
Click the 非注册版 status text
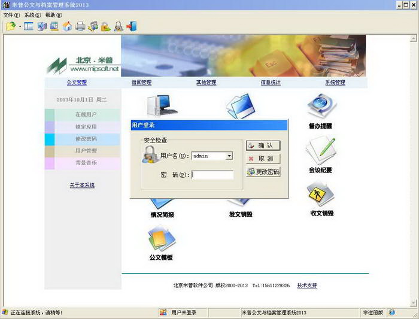373,312
